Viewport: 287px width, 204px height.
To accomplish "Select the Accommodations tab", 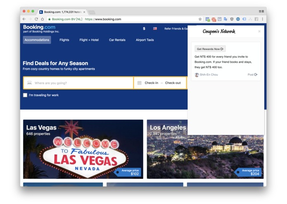I will [x=37, y=40].
